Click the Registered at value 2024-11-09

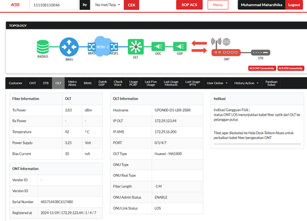point(68,213)
